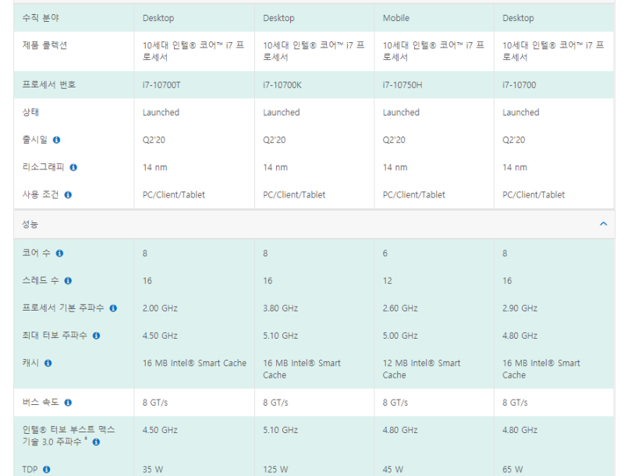
Task: Select the i7-10700T processor number cell
Action: (x=161, y=85)
